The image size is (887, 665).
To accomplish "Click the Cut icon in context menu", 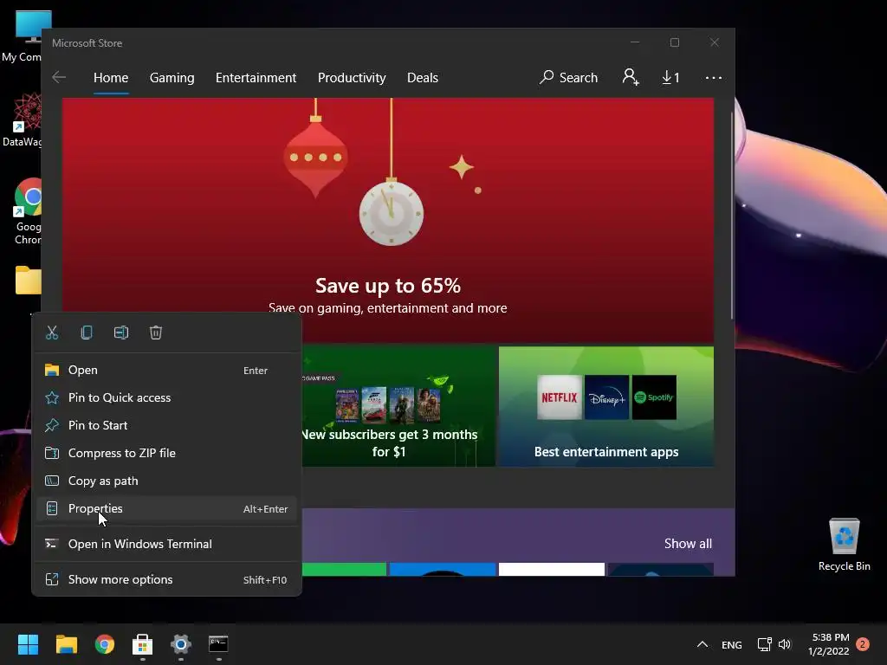I will coord(52,332).
